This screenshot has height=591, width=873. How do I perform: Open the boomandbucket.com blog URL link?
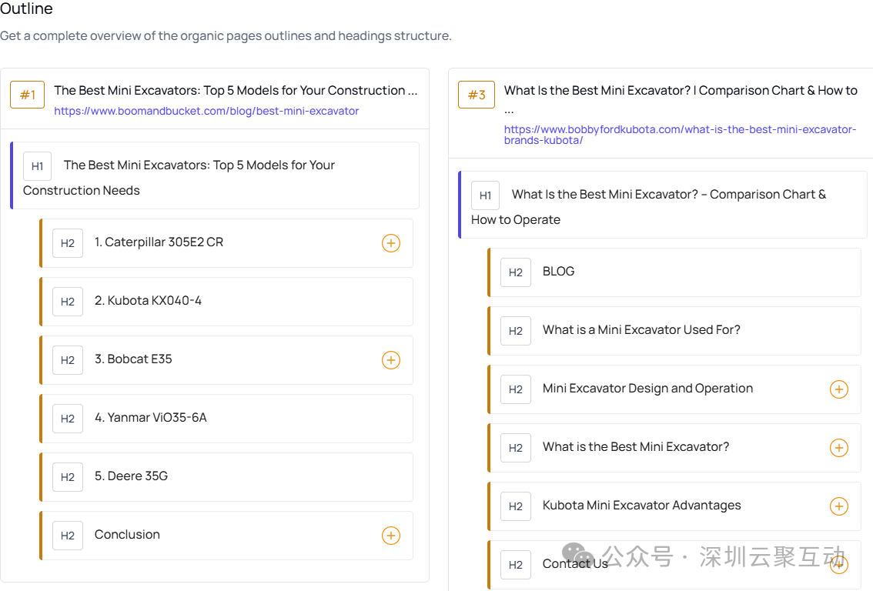point(206,111)
